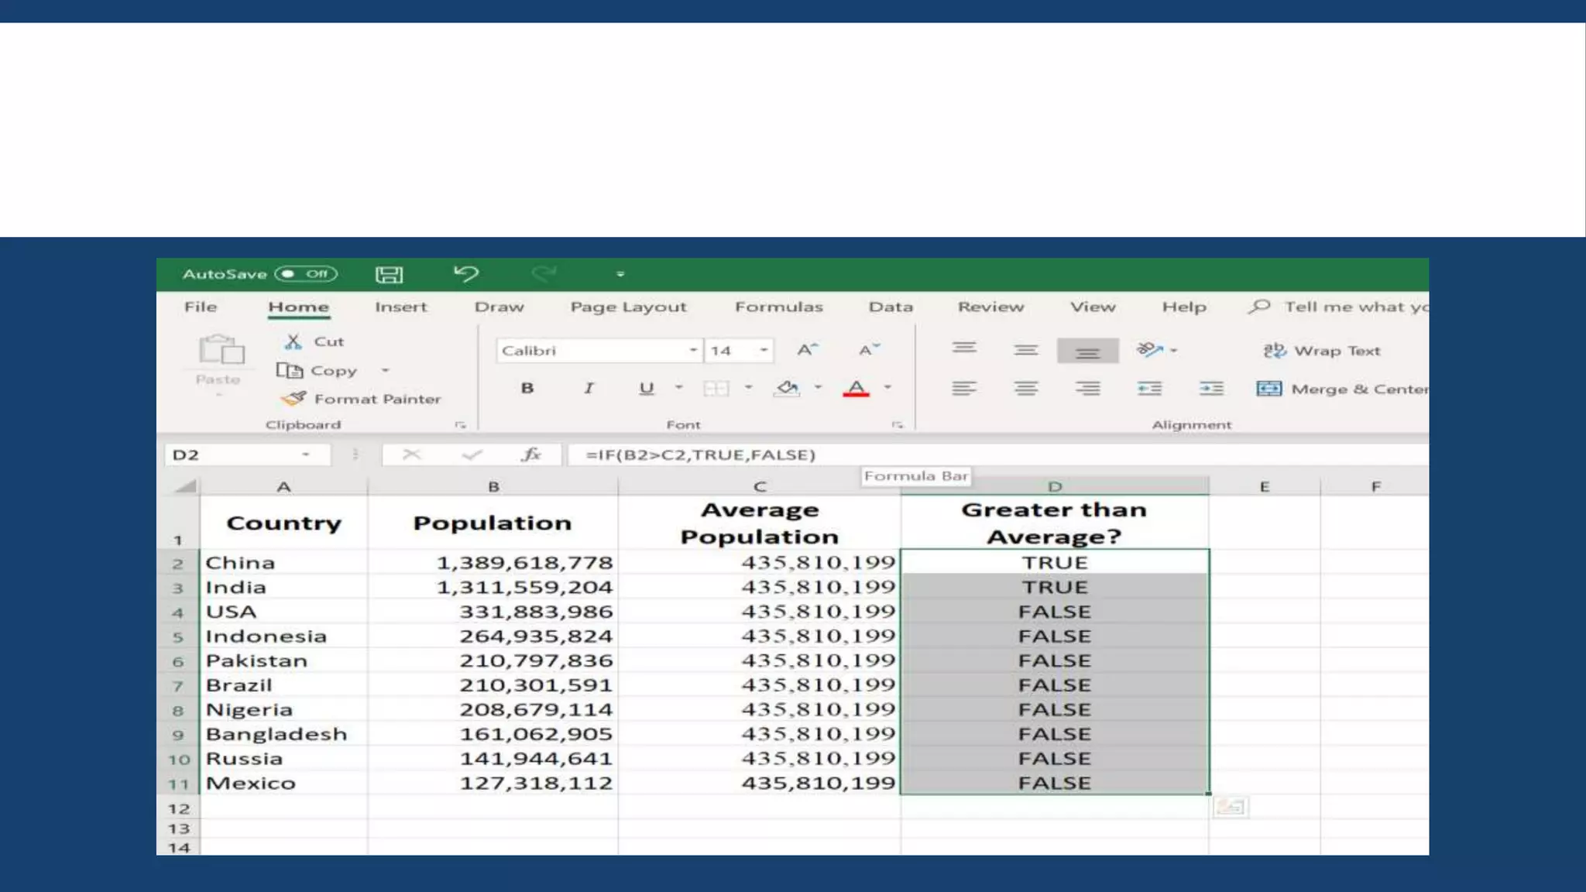Click the Insert Function fx icon
Image resolution: width=1586 pixels, height=892 pixels.
coord(530,455)
